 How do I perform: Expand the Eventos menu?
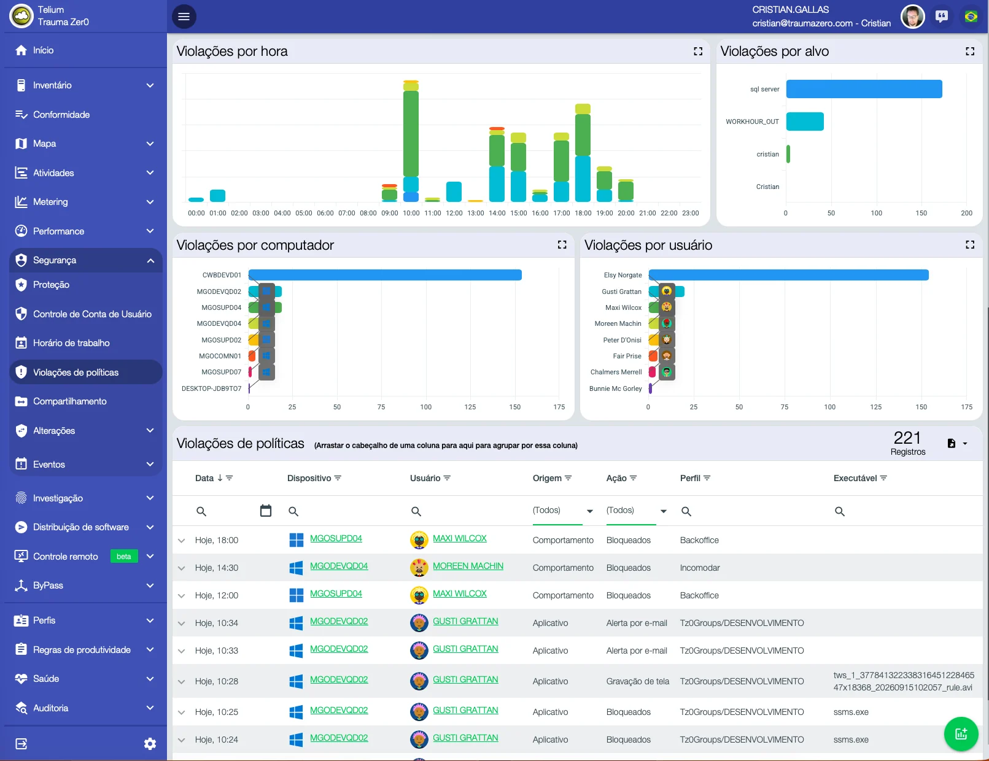[150, 465]
